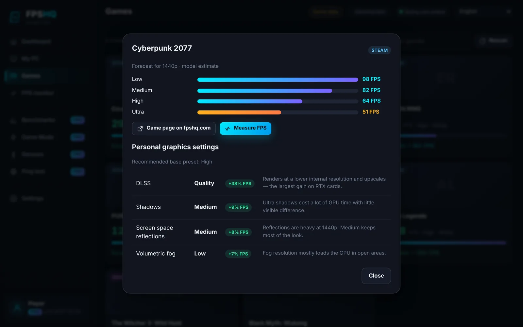Image resolution: width=523 pixels, height=327 pixels.
Task: Select the 82 FPS value
Action: pos(371,90)
